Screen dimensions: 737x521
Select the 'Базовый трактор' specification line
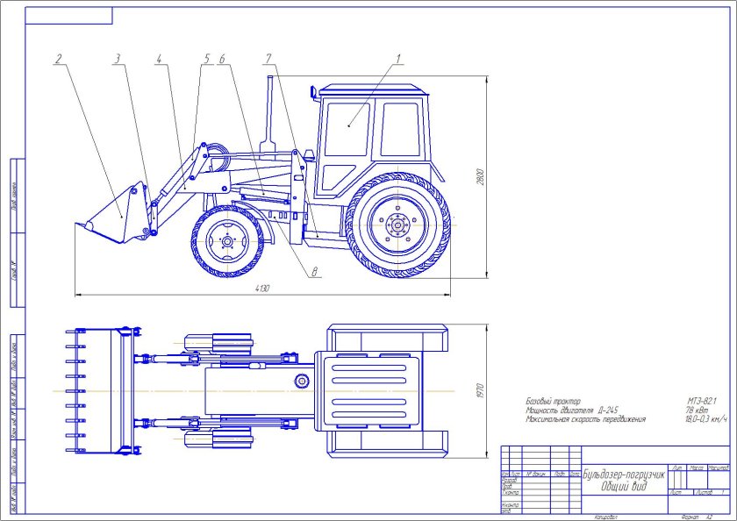point(553,401)
